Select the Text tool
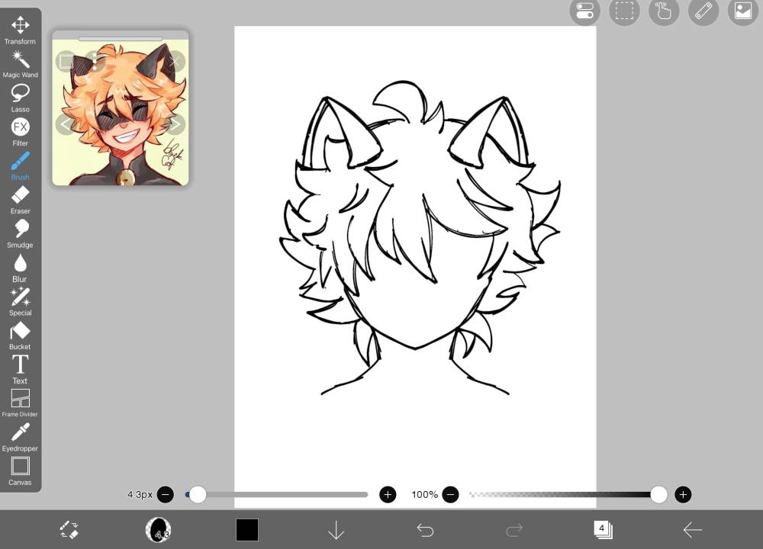 click(20, 370)
